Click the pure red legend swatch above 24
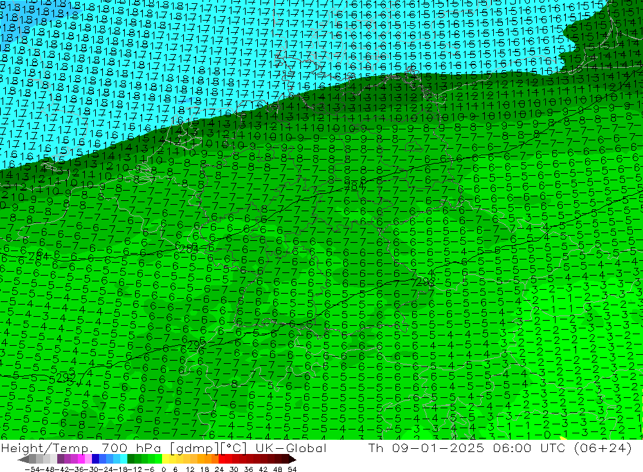This screenshot has width=643, height=472. coord(222,460)
